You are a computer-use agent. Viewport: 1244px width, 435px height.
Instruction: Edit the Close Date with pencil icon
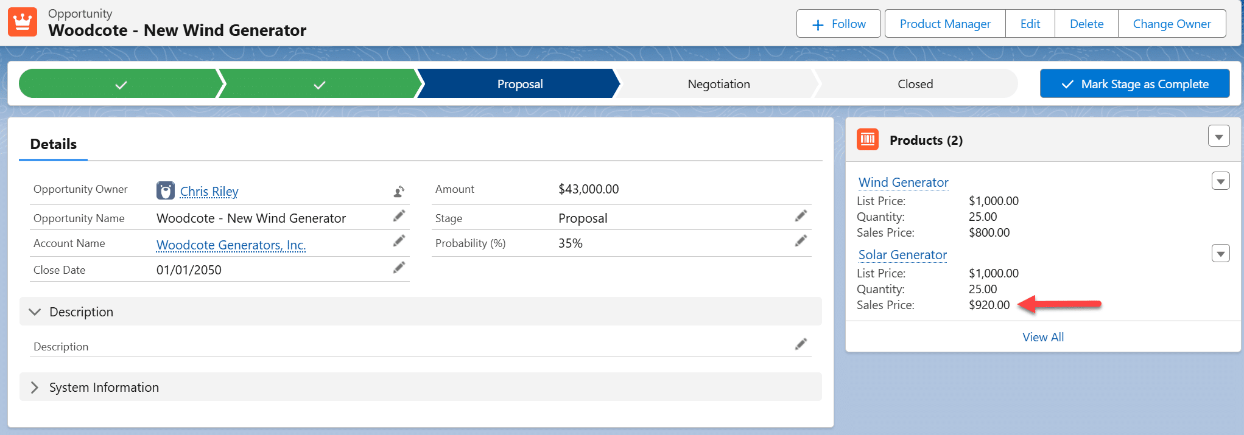point(399,268)
